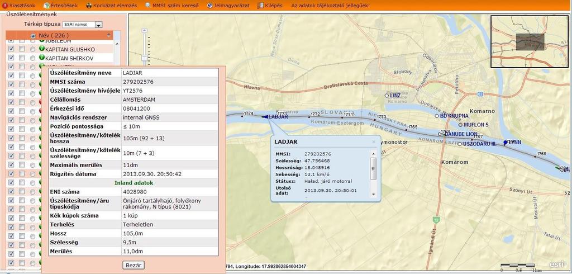This screenshot has width=572, height=274.
Task: Select KAPITAN SHIRKOV vessel name in list
Action: pos(69,58)
